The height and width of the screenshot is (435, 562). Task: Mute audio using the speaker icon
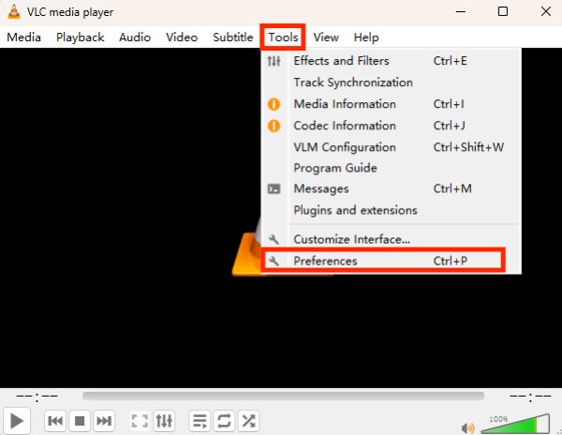468,427
